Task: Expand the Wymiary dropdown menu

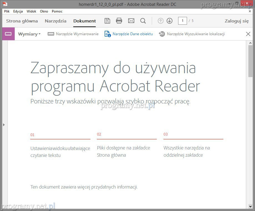Action: tap(29, 34)
